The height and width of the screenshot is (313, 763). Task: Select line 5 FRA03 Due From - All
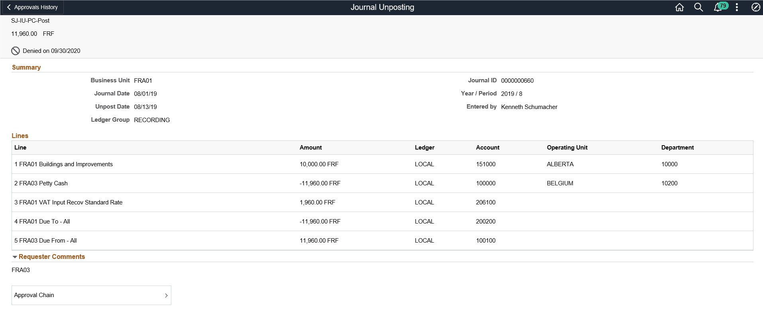coord(382,241)
